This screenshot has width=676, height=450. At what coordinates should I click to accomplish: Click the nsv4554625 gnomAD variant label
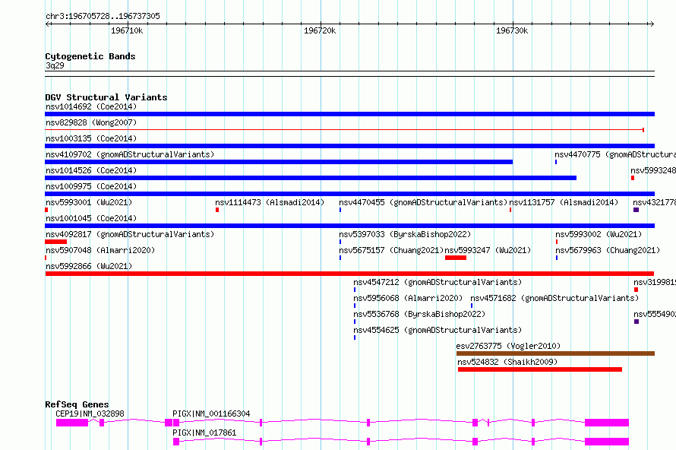tap(438, 330)
